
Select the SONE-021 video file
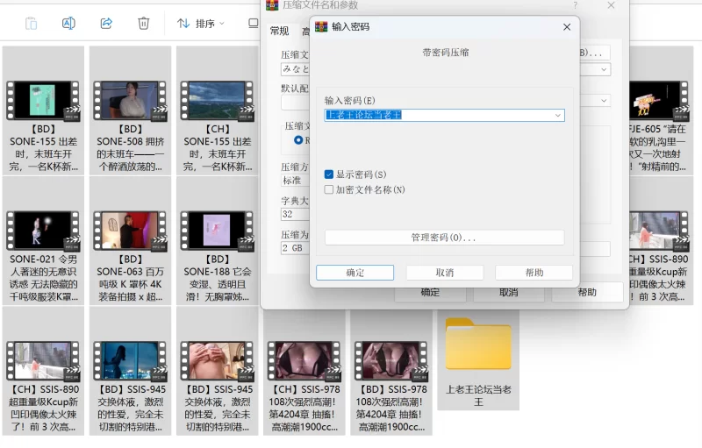point(43,241)
